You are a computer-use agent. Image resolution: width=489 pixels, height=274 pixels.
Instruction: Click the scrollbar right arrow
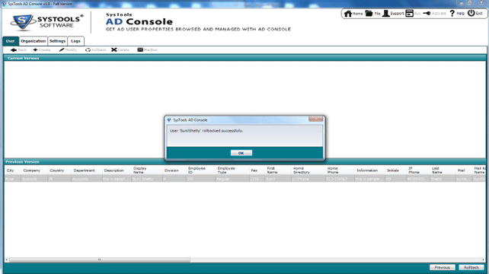point(484,260)
